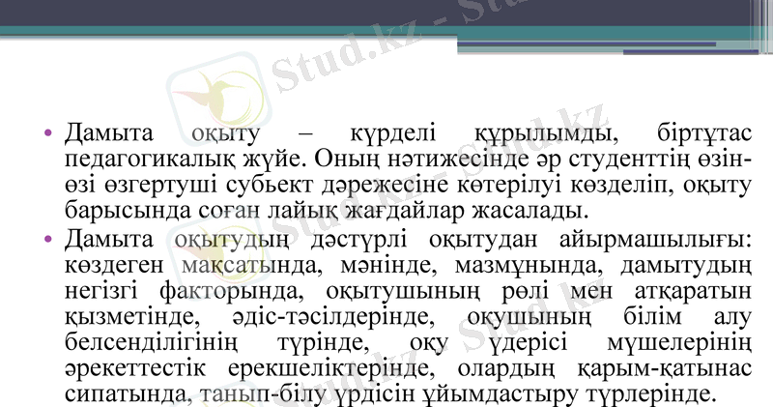773x407 pixels.
Task: Select the word "белсенділігінің"
Action: tap(151, 344)
